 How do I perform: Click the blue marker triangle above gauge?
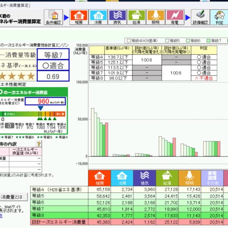tap(41, 108)
